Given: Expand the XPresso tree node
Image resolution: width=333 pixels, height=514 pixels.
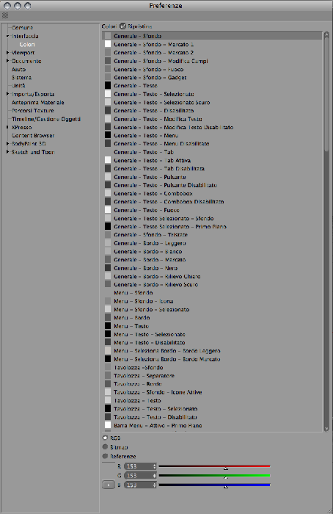Looking at the screenshot, I should click(x=7, y=127).
